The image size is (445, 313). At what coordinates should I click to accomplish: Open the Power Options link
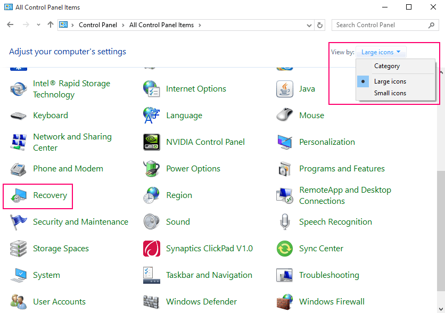point(193,169)
